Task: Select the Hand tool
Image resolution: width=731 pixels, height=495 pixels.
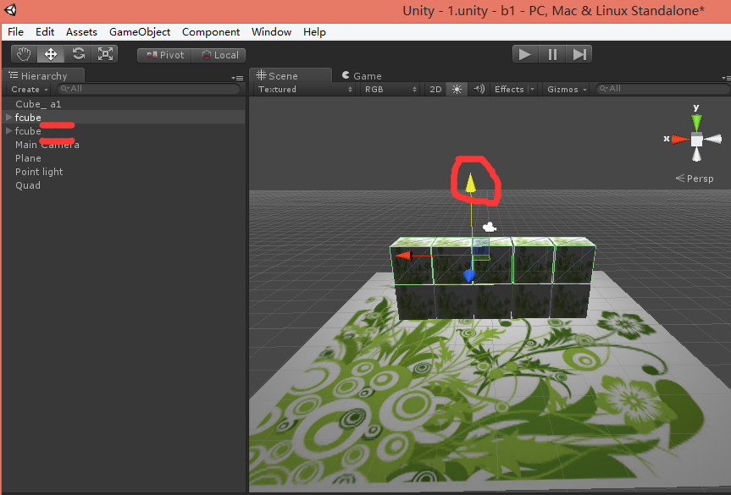Action: pos(24,54)
